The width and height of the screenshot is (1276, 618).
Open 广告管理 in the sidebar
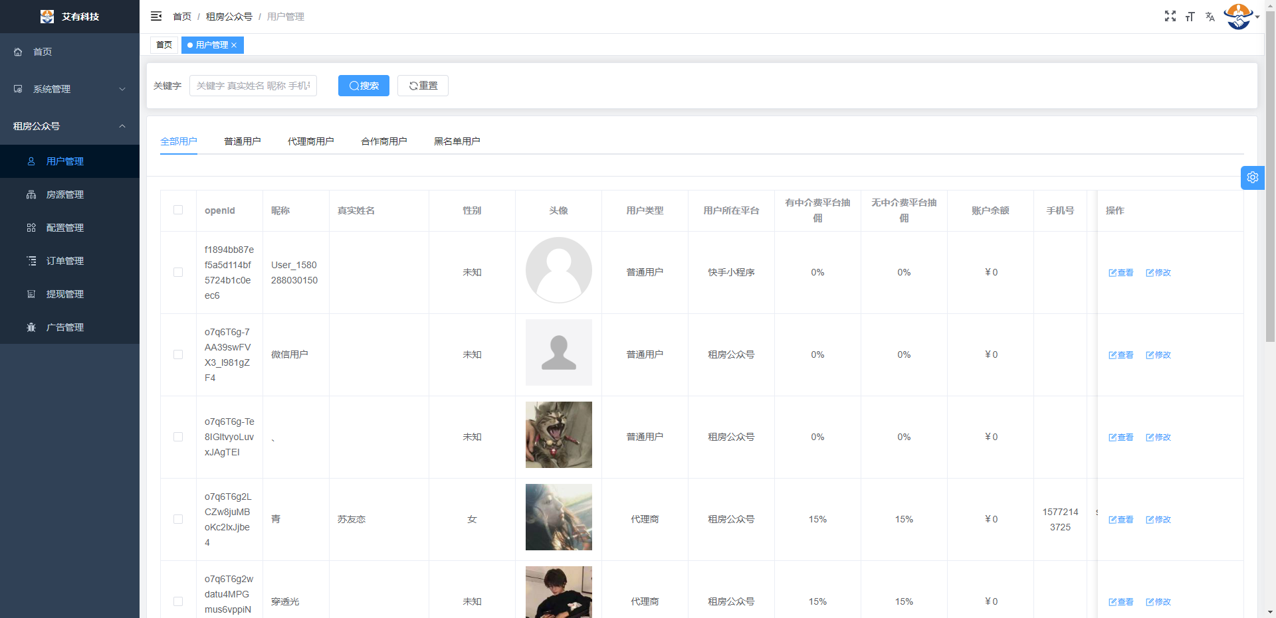70,327
